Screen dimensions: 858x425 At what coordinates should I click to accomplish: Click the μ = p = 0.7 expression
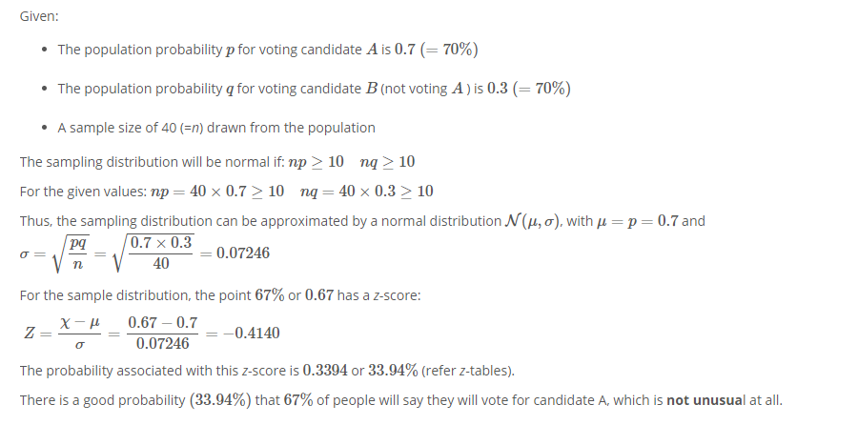[637, 221]
